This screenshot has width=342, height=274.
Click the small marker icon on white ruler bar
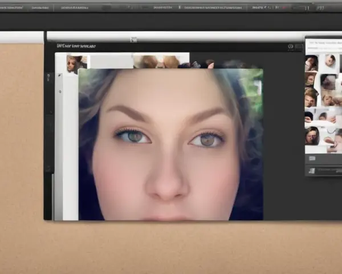click(x=134, y=39)
